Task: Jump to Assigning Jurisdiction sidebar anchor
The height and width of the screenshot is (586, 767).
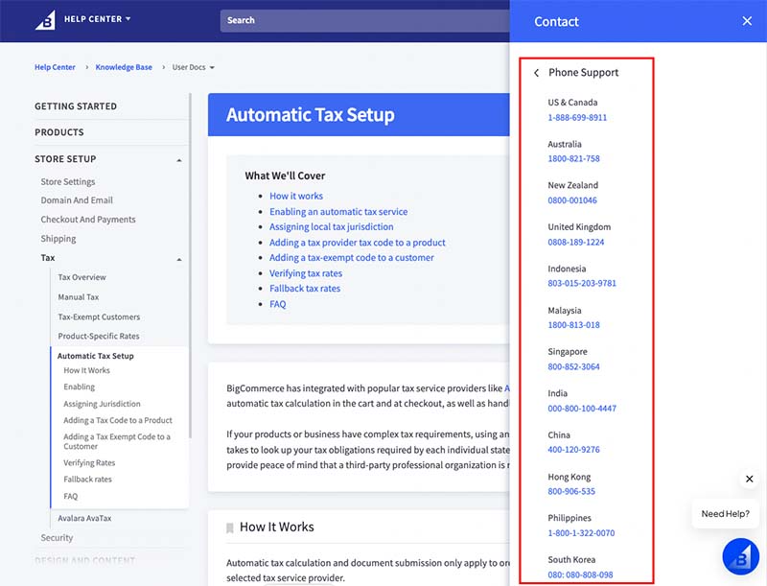Action: [x=102, y=404]
